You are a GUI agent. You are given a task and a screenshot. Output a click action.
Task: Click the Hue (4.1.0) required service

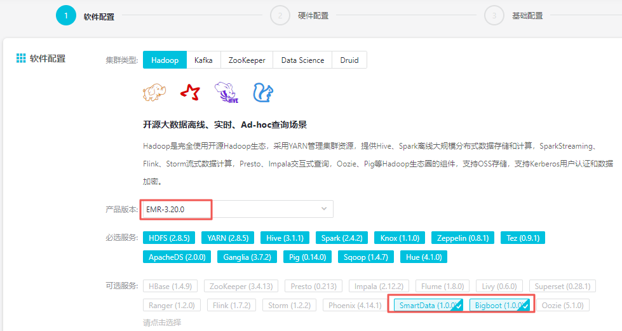pos(424,257)
